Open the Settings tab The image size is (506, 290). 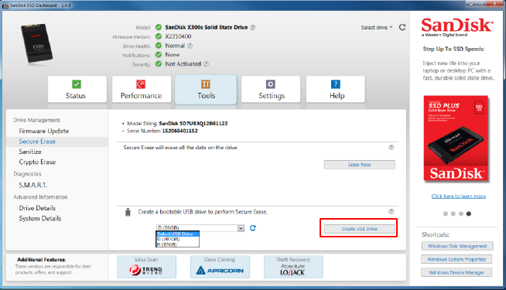click(271, 90)
